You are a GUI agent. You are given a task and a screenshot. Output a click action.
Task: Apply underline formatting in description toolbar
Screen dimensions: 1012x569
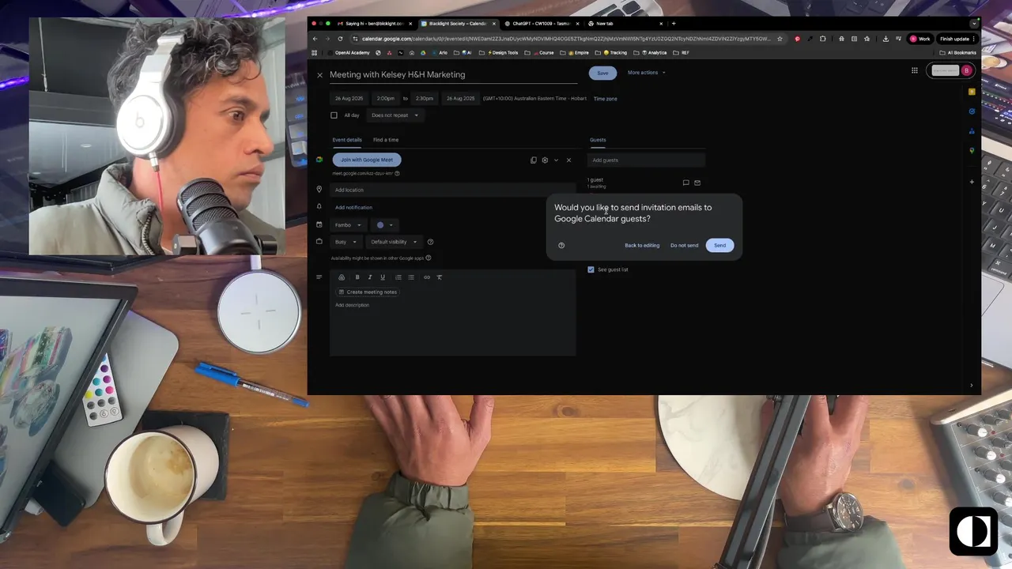383,277
